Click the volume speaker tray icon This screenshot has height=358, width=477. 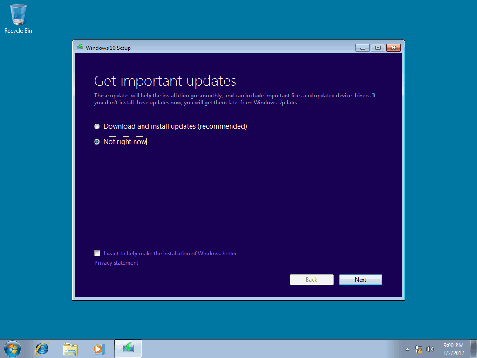(430, 349)
